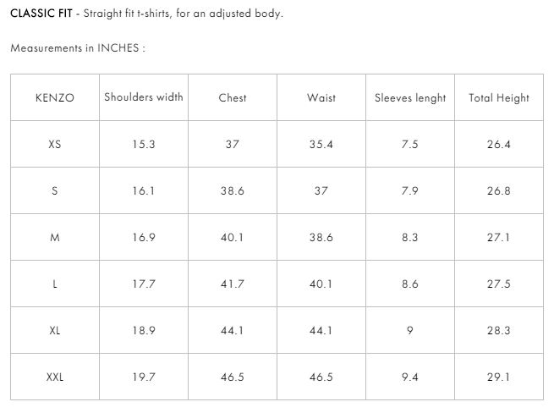Viewport: 554px width, 413px height.
Task: Select the Shoulders width column header
Action: click(x=144, y=97)
